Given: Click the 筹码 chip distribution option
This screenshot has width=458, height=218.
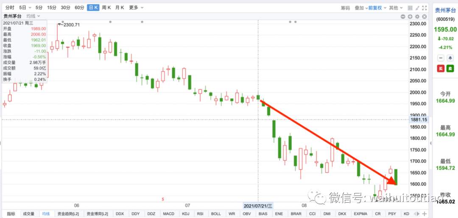Looking at the screenshot, I should [x=345, y=8].
